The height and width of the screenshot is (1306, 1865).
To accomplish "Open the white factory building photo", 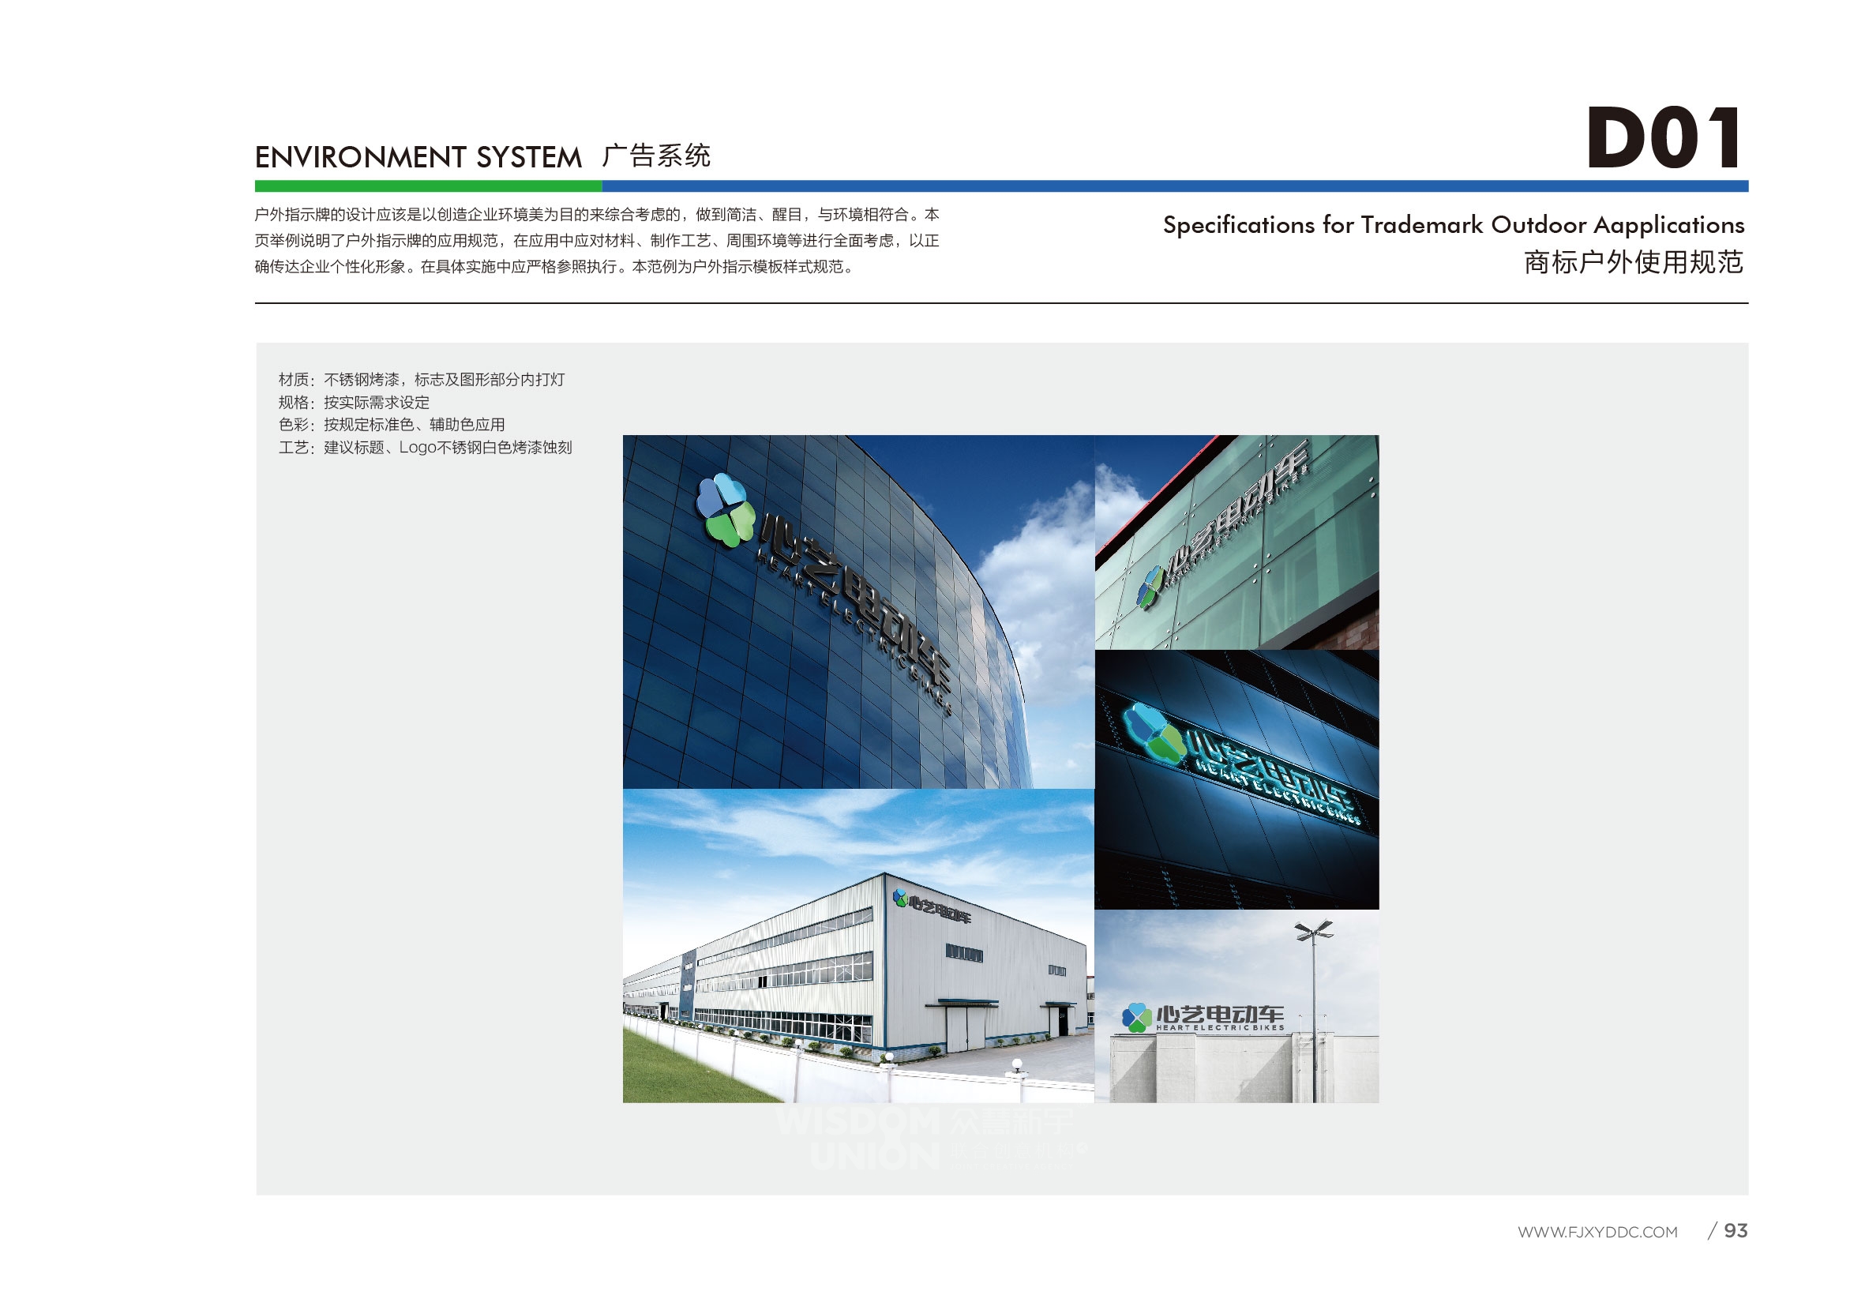I will pyautogui.click(x=858, y=945).
